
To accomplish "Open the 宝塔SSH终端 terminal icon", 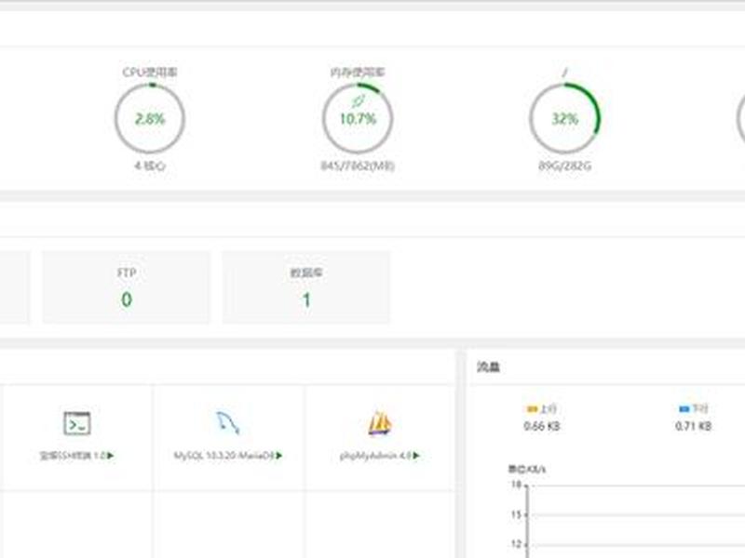I will pyautogui.click(x=77, y=423).
